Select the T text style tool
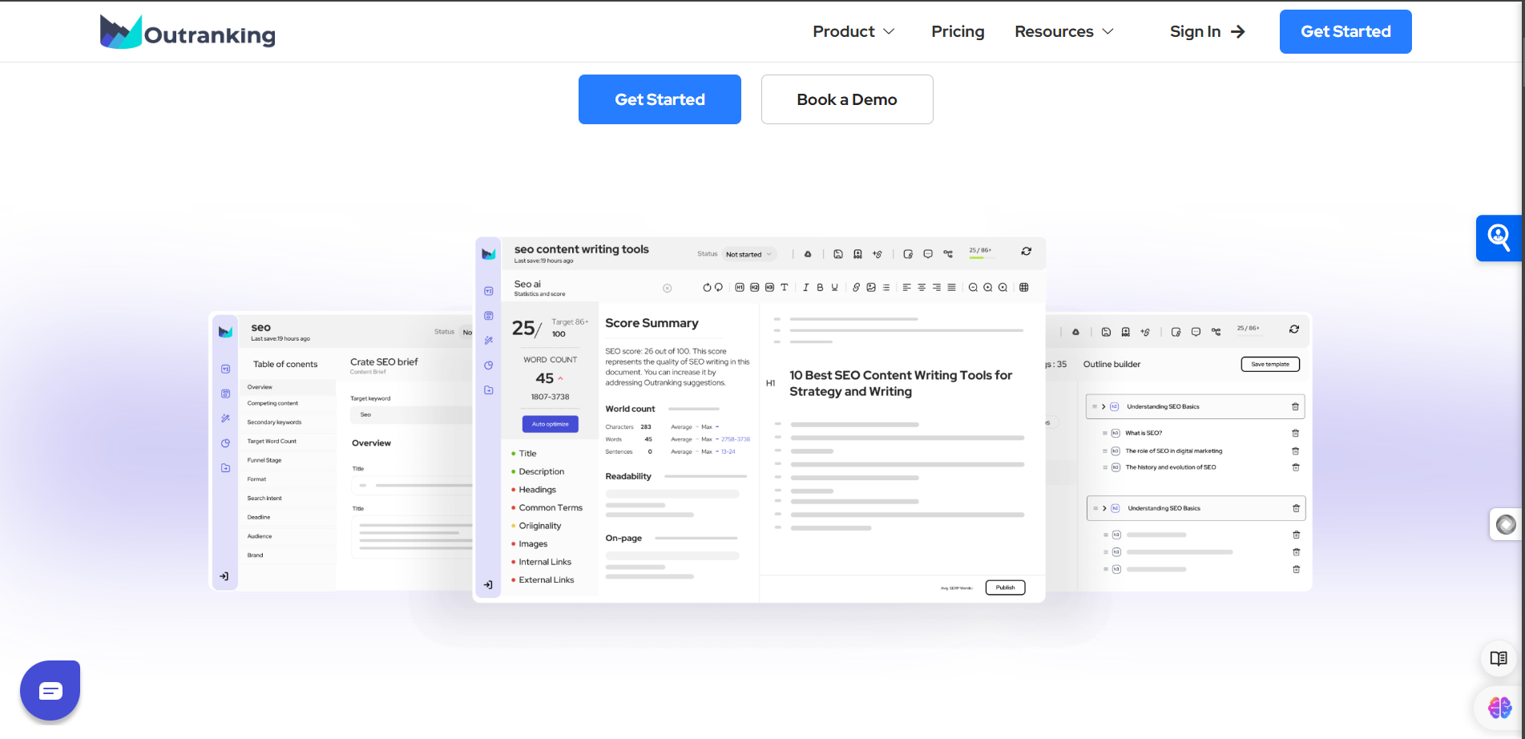 (785, 288)
